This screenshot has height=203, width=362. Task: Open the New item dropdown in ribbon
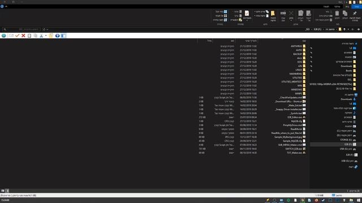click(x=261, y=11)
